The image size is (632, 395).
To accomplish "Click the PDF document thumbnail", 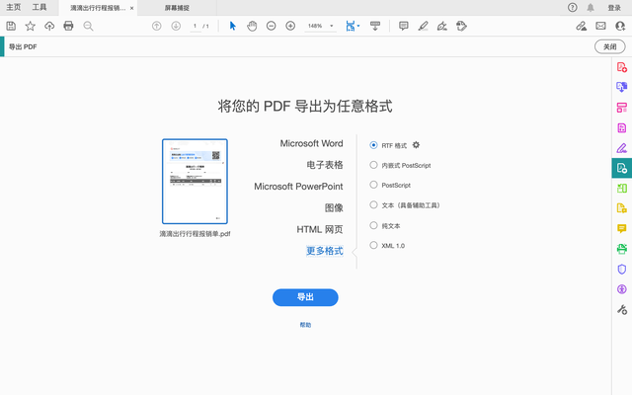I will point(195,182).
